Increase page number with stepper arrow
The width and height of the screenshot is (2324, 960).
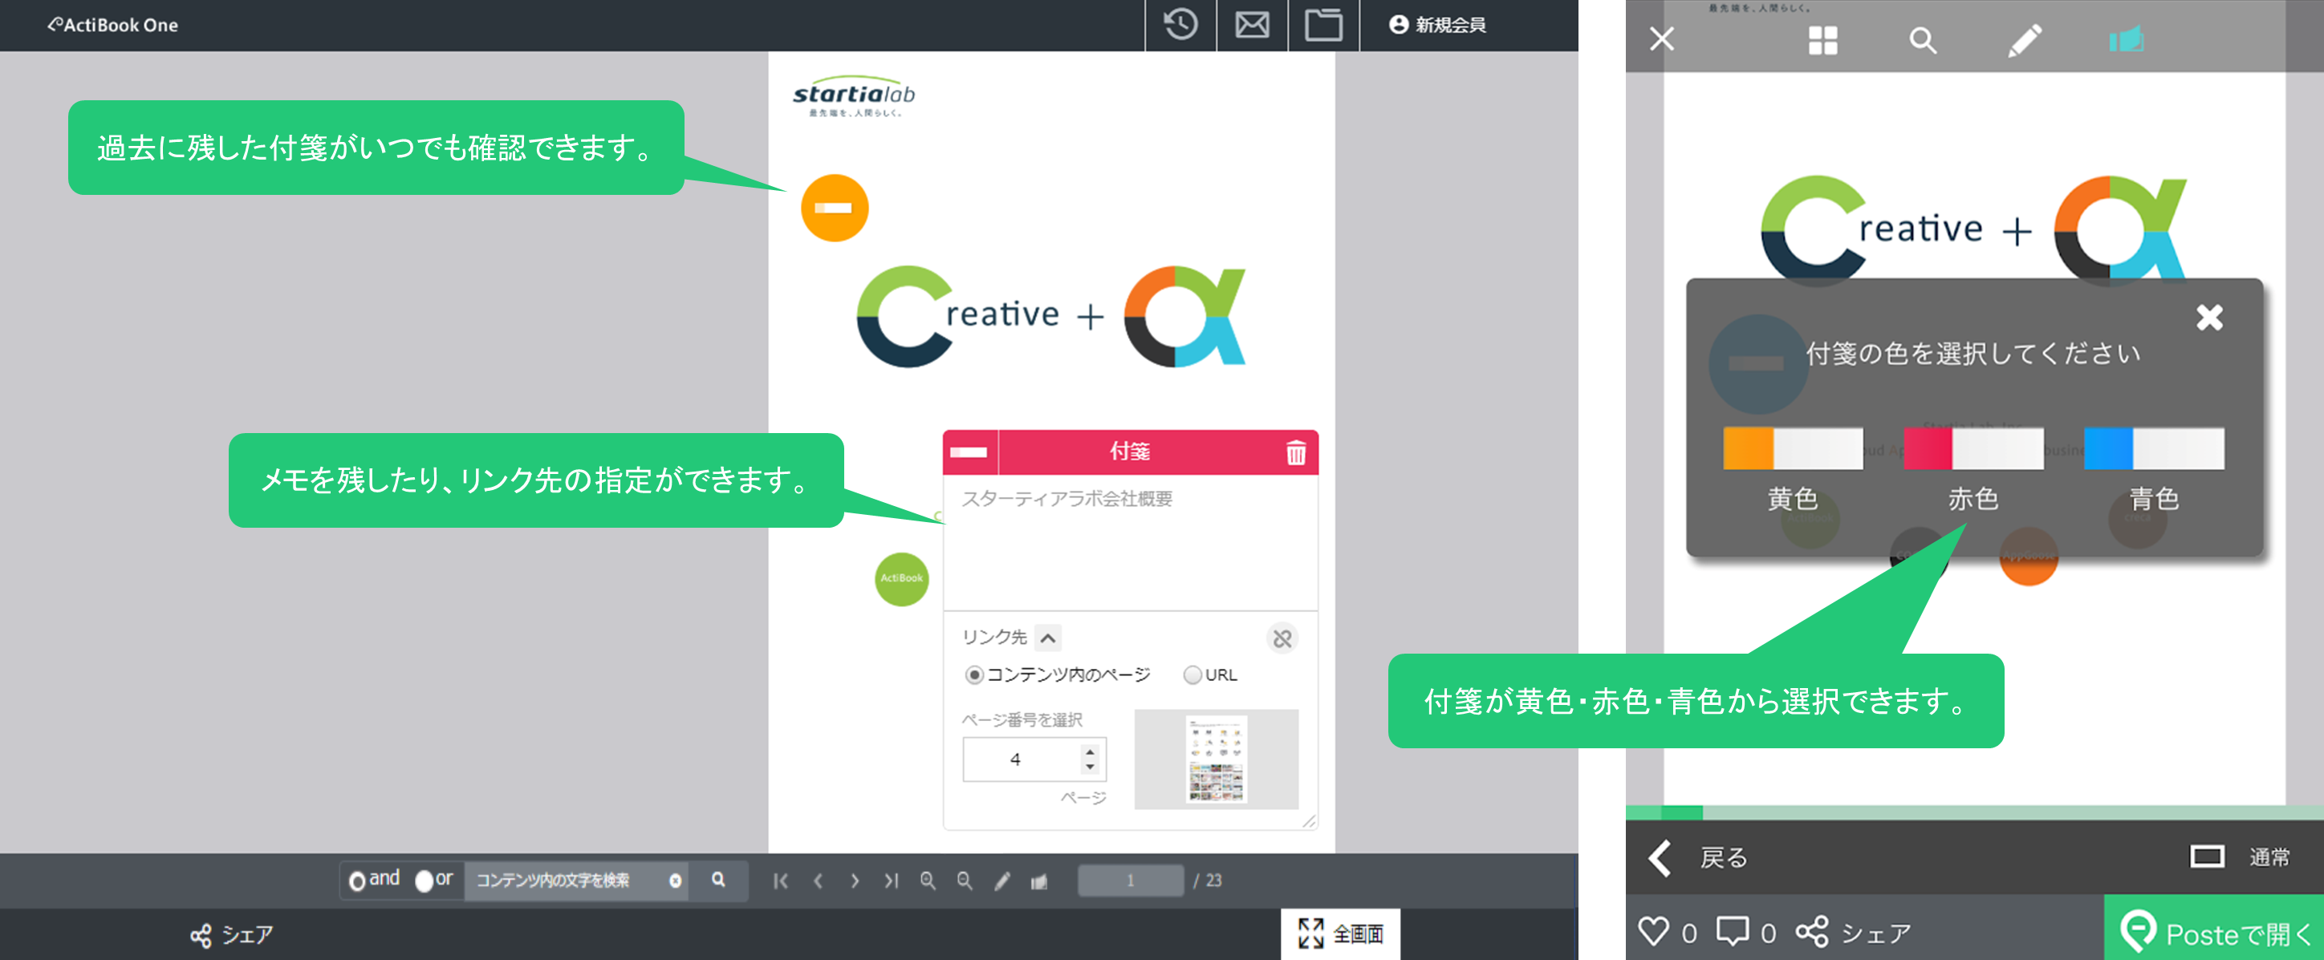(x=1090, y=751)
